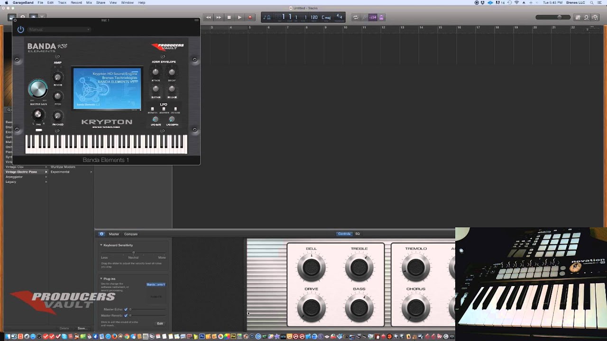This screenshot has height=341, width=607.
Task: Toggle the Cycle loop button
Action: pyautogui.click(x=355, y=18)
